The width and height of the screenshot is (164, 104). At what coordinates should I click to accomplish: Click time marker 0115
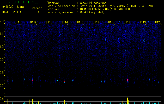80,22
